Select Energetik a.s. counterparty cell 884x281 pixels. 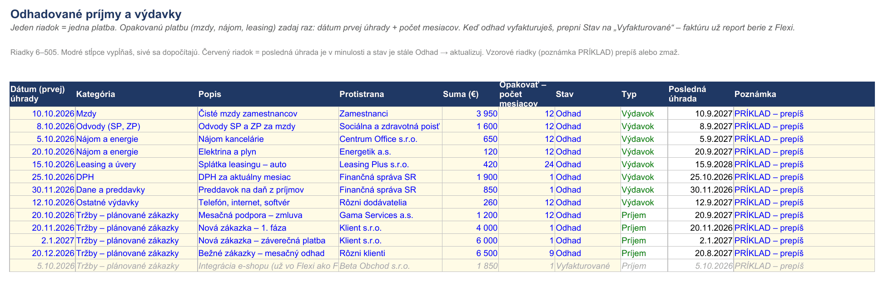(390, 152)
